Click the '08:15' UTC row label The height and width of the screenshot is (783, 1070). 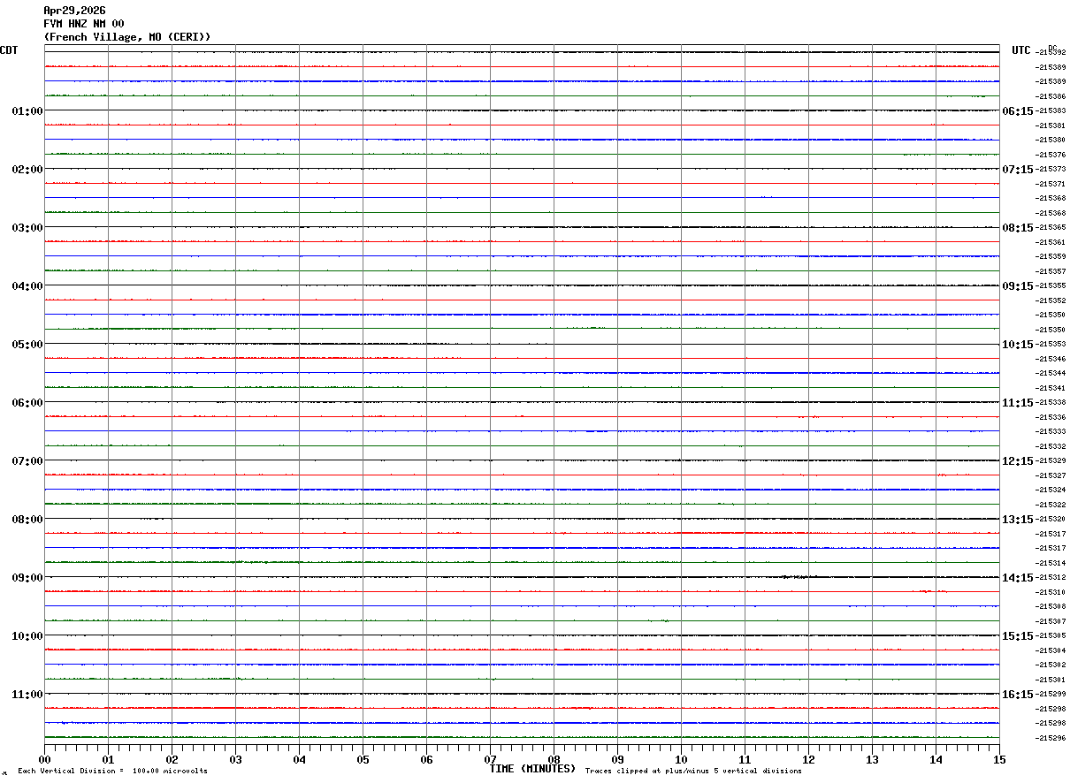[1017, 228]
